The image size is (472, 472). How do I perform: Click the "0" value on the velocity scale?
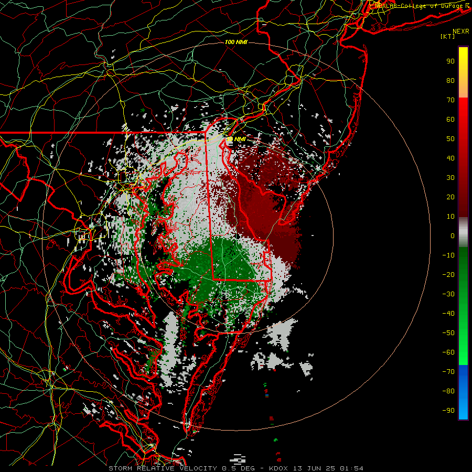(x=453, y=236)
